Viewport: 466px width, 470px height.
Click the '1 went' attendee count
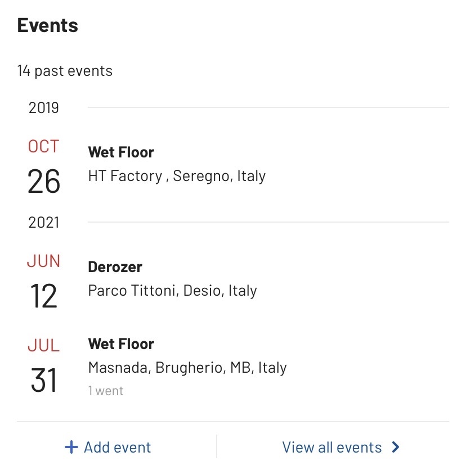coord(106,390)
